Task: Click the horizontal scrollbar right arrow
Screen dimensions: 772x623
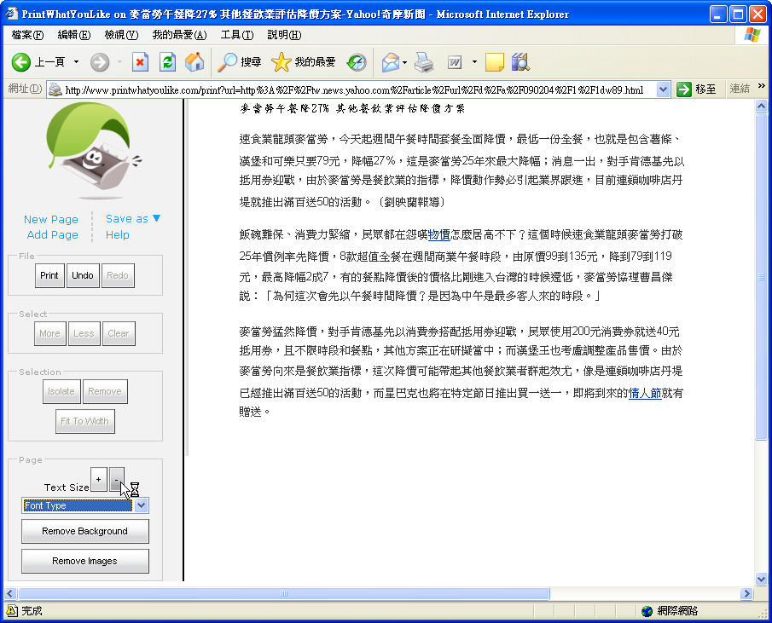Action: pyautogui.click(x=746, y=593)
